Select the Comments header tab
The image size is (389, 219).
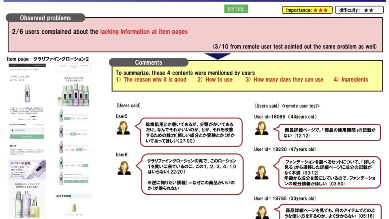point(149,62)
